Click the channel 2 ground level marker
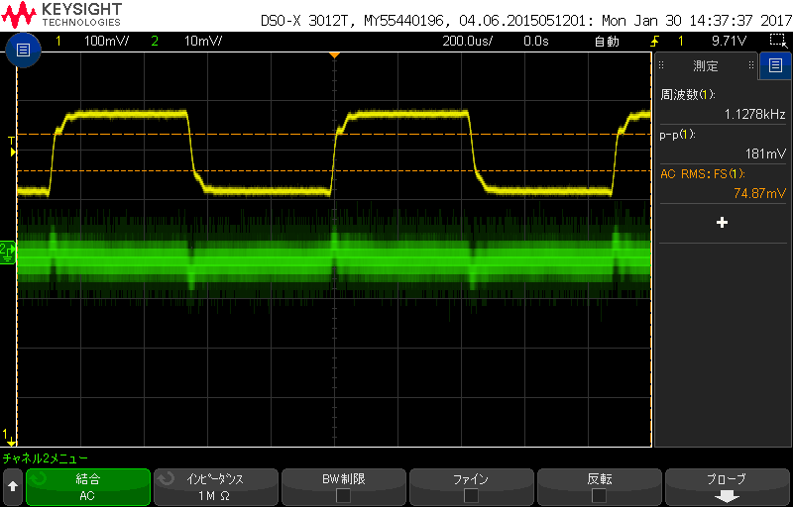793x507 pixels. (7, 252)
